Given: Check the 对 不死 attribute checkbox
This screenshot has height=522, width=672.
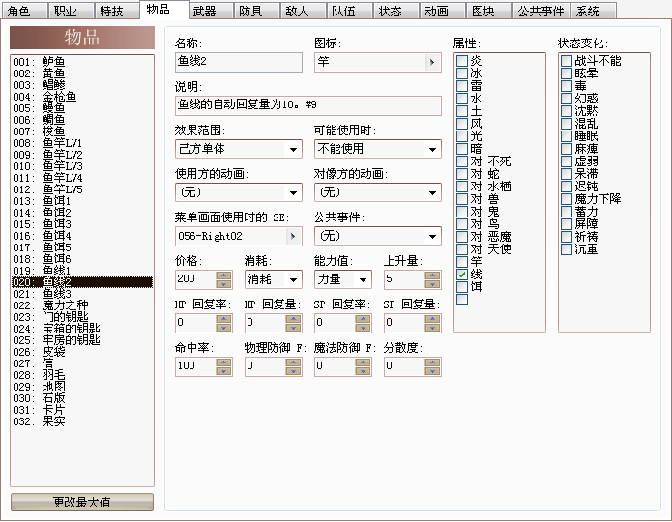Looking at the screenshot, I should tap(462, 161).
